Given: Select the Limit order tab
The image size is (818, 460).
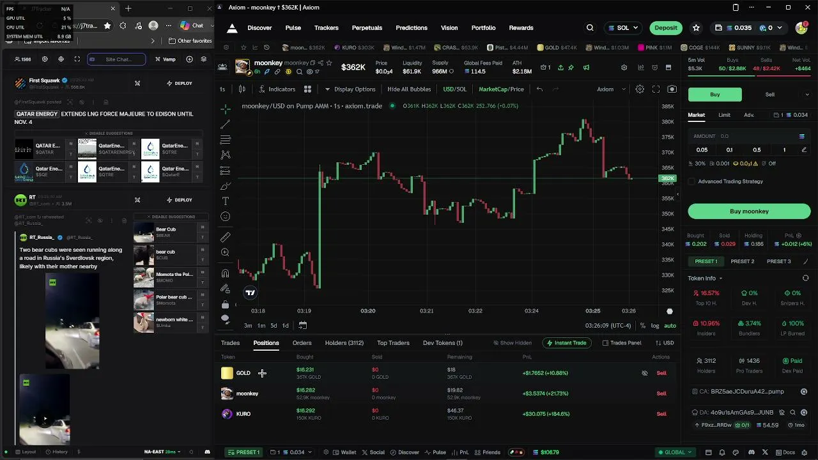Looking at the screenshot, I should (x=724, y=115).
